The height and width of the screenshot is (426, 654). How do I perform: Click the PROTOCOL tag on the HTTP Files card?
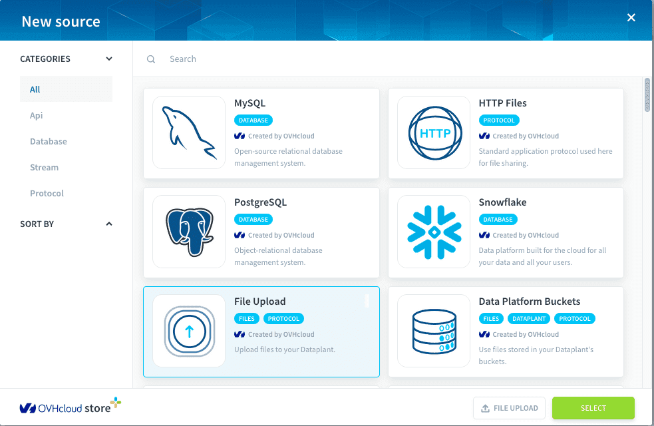499,120
